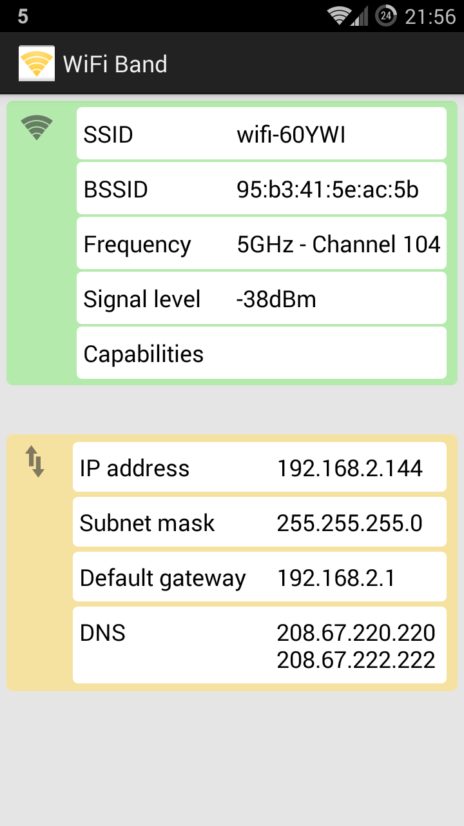Tap the status bar WiFi indicator
The image size is (464, 826).
[x=338, y=15]
